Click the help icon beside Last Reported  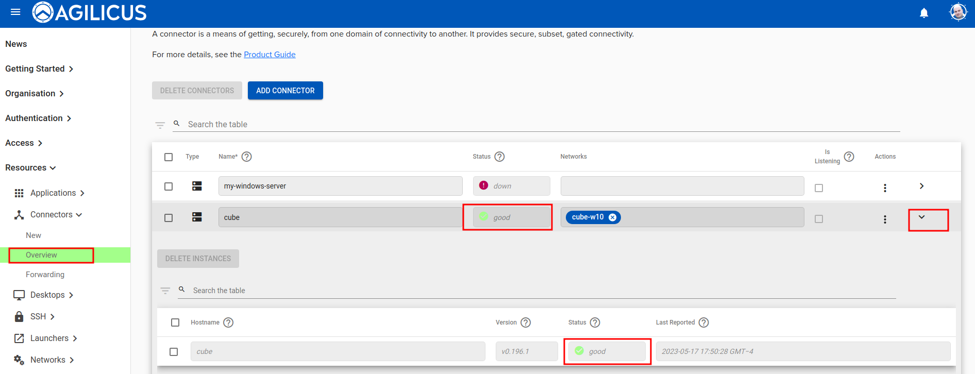pos(703,322)
